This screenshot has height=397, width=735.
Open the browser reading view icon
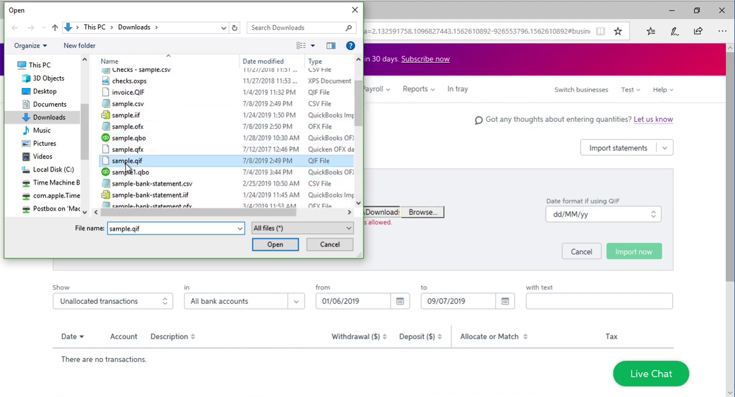pyautogui.click(x=601, y=31)
